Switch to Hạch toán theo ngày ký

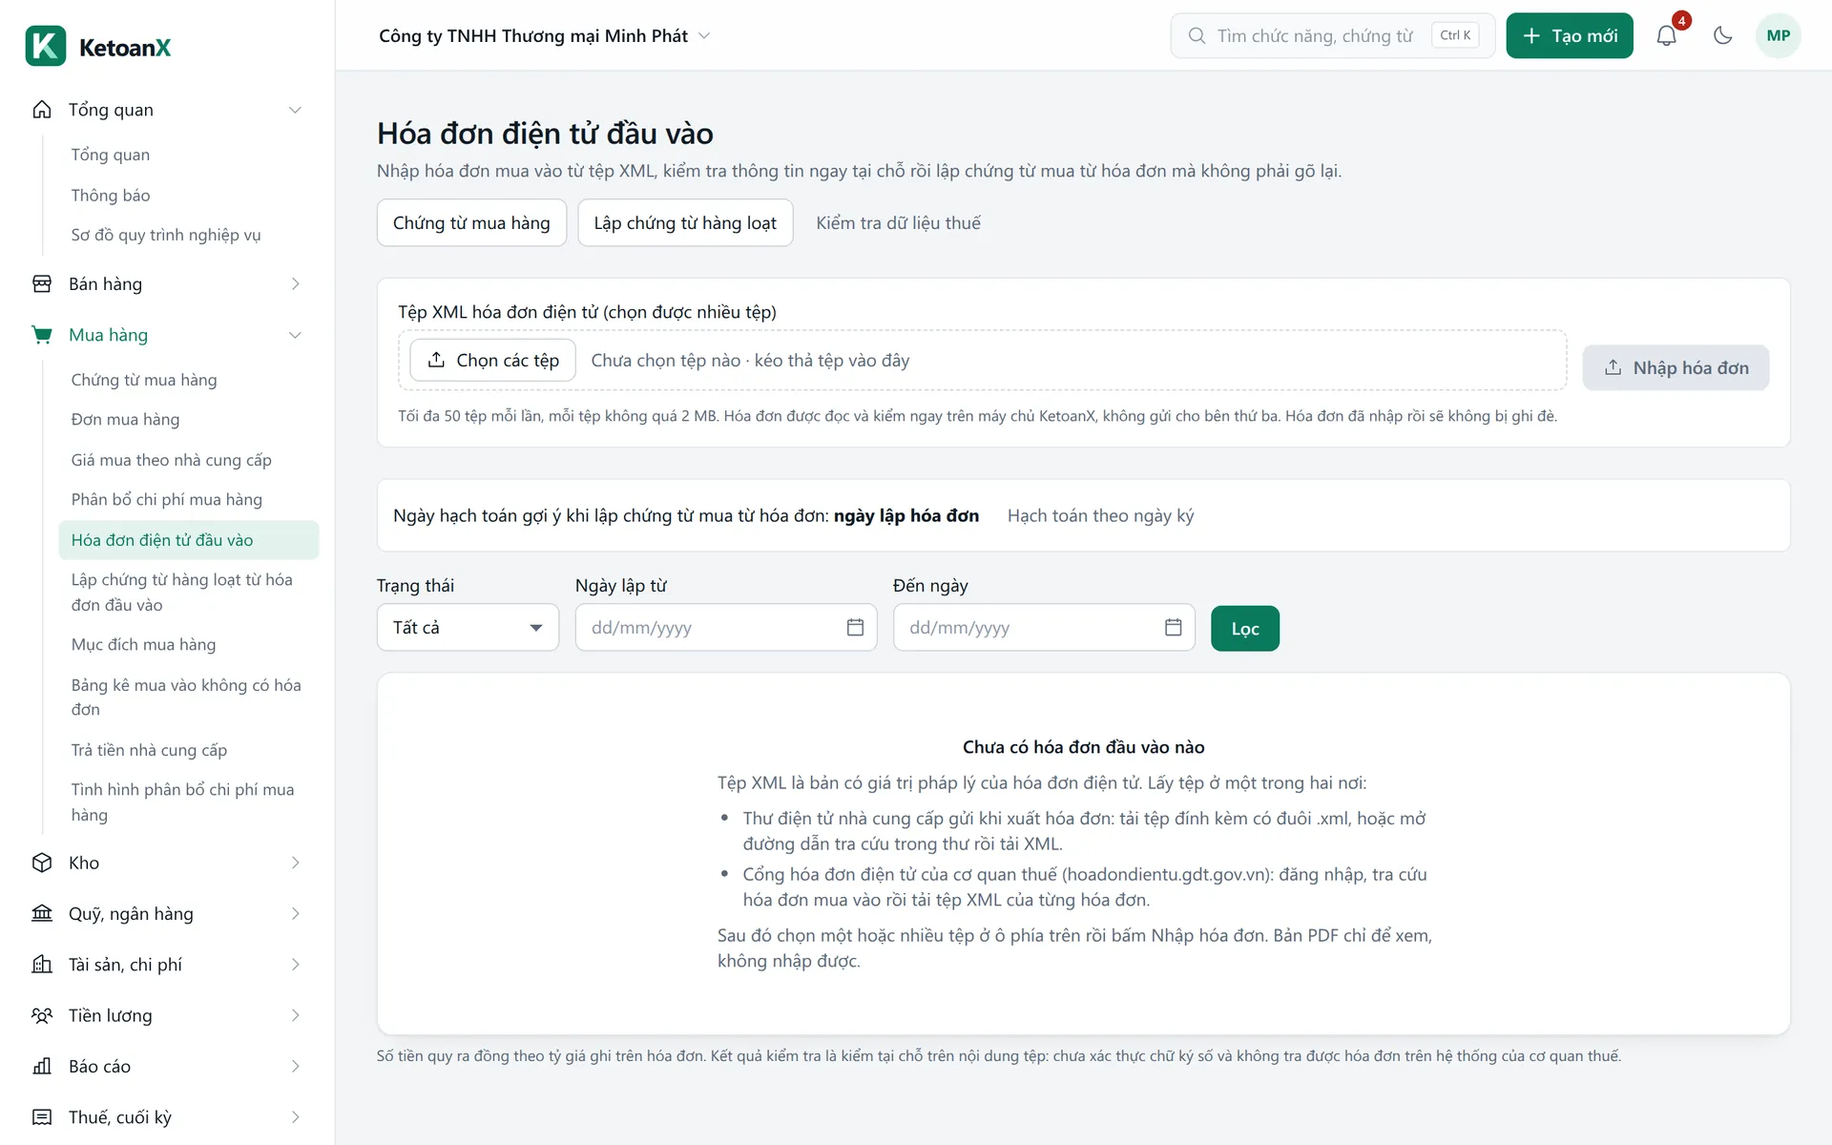pyautogui.click(x=1100, y=515)
